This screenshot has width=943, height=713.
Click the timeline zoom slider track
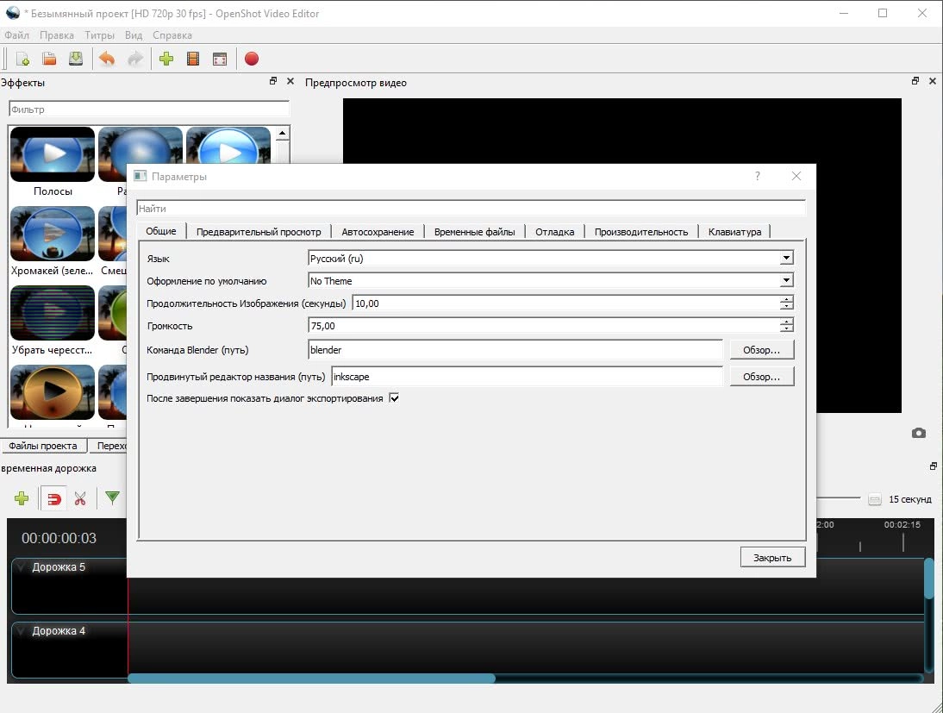[839, 497]
